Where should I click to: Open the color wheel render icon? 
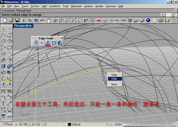tap(136, 20)
